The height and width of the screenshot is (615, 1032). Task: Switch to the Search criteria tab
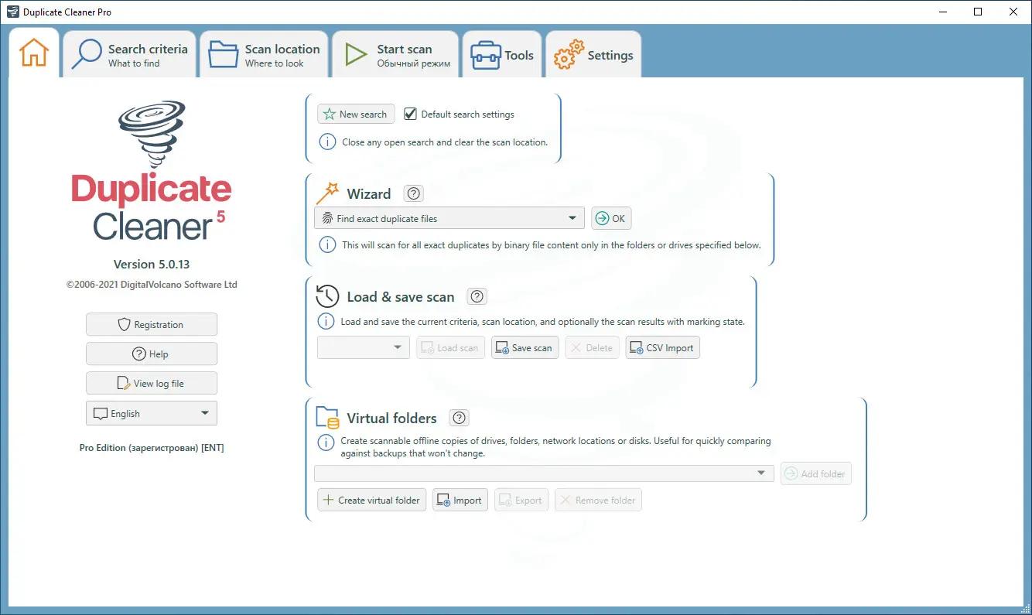(130, 55)
